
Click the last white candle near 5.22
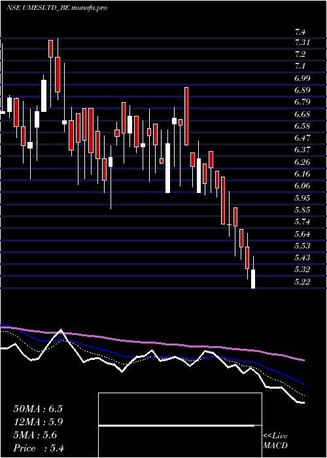click(x=253, y=279)
